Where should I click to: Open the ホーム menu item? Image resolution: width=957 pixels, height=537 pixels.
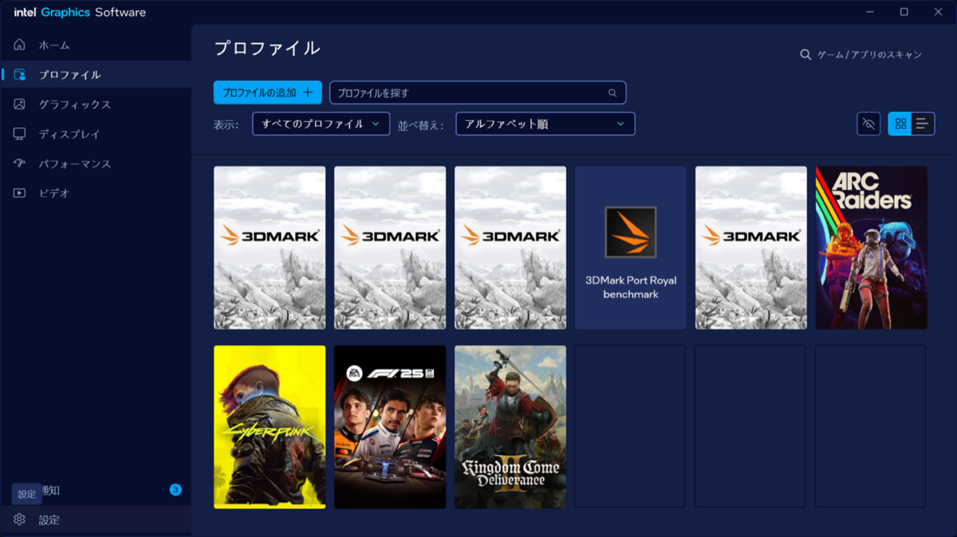pyautogui.click(x=96, y=45)
